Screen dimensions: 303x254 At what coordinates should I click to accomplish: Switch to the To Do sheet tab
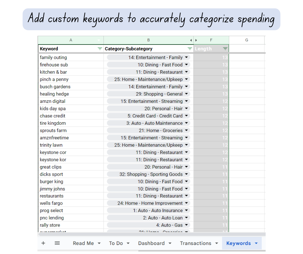point(116,243)
